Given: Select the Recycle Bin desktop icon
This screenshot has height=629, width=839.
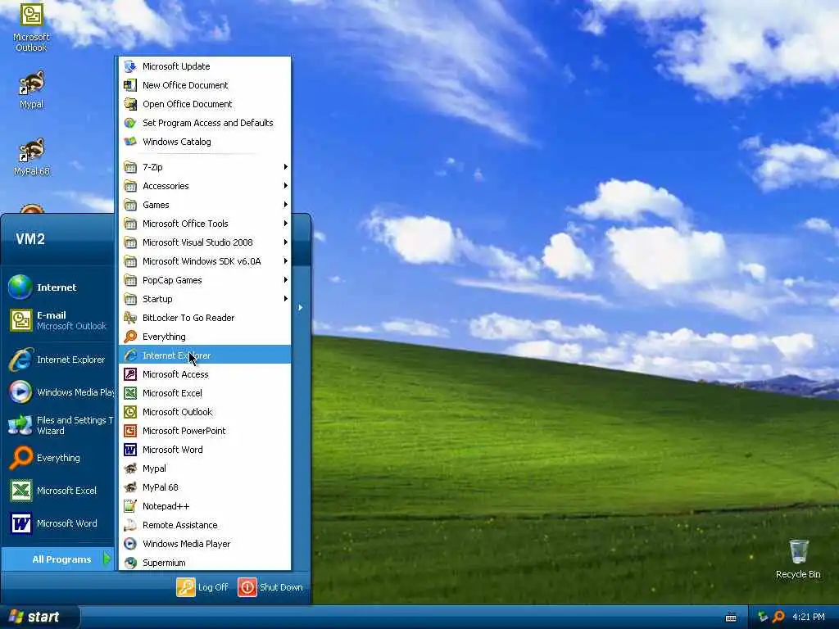Looking at the screenshot, I should [798, 559].
